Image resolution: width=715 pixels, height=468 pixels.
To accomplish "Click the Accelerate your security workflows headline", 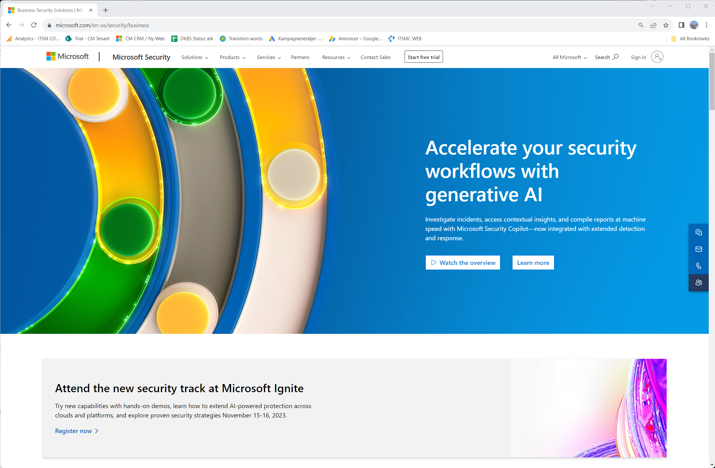I will (531, 171).
